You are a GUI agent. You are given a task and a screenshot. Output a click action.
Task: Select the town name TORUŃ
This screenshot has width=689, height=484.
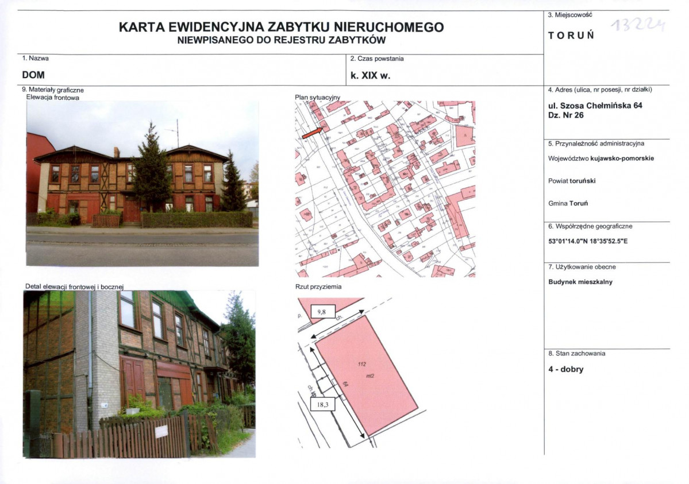click(x=571, y=36)
